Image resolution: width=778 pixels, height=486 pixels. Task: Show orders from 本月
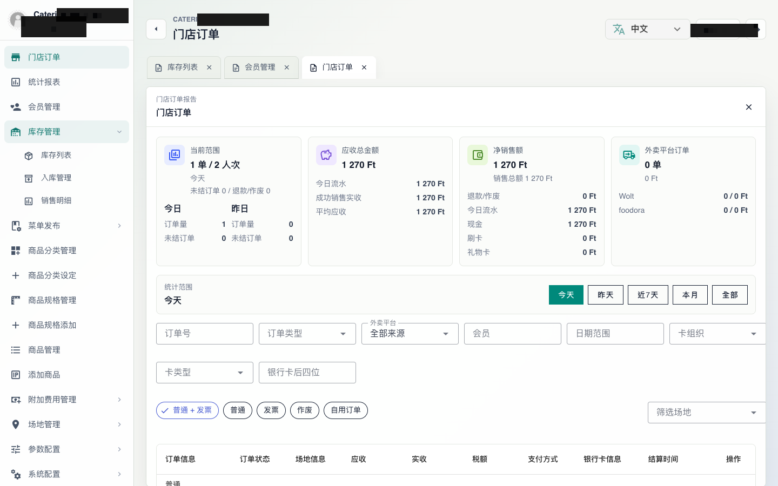point(690,295)
